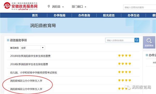The width and height of the screenshot is (156, 94).
Task: Click the location pin icon beside 涡阳县
Action: (x=49, y=6)
